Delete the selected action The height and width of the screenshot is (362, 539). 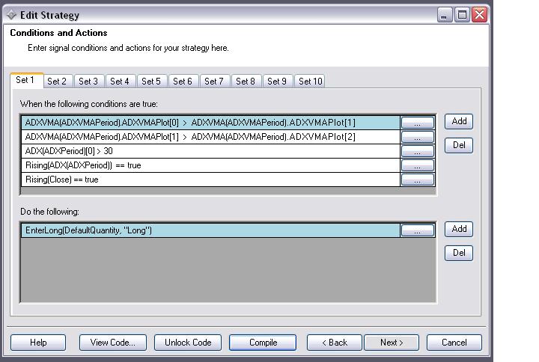pyautogui.click(x=459, y=253)
